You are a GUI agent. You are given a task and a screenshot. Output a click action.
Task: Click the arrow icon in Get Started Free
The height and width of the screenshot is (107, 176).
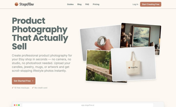point(33,81)
